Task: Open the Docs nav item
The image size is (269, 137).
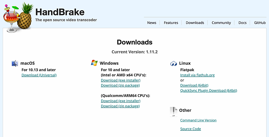Action: click(x=242, y=23)
